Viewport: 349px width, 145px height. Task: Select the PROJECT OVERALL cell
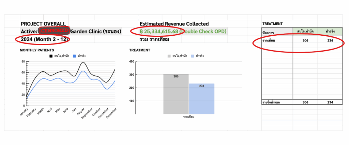pyautogui.click(x=43, y=24)
